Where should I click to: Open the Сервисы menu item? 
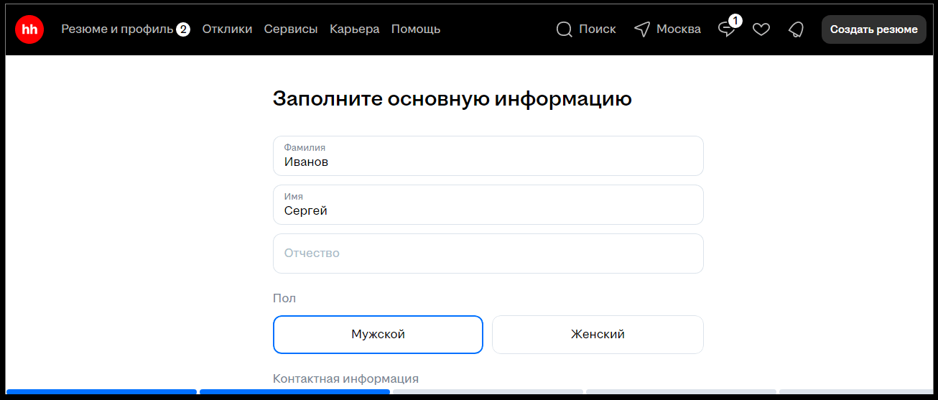pyautogui.click(x=291, y=29)
